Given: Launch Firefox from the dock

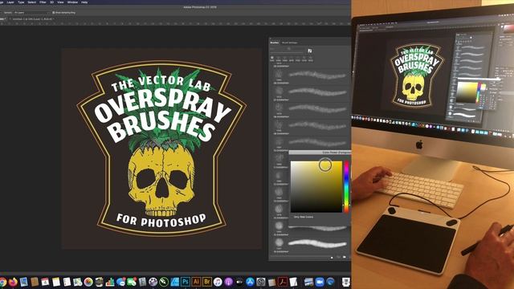Looking at the screenshot, I should tap(13, 282).
